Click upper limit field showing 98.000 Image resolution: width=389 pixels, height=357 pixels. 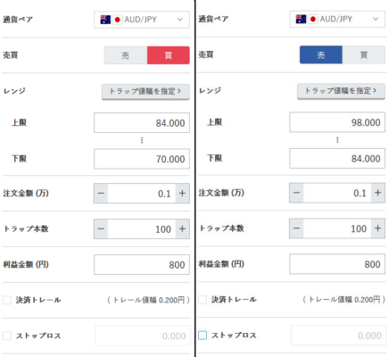click(337, 122)
